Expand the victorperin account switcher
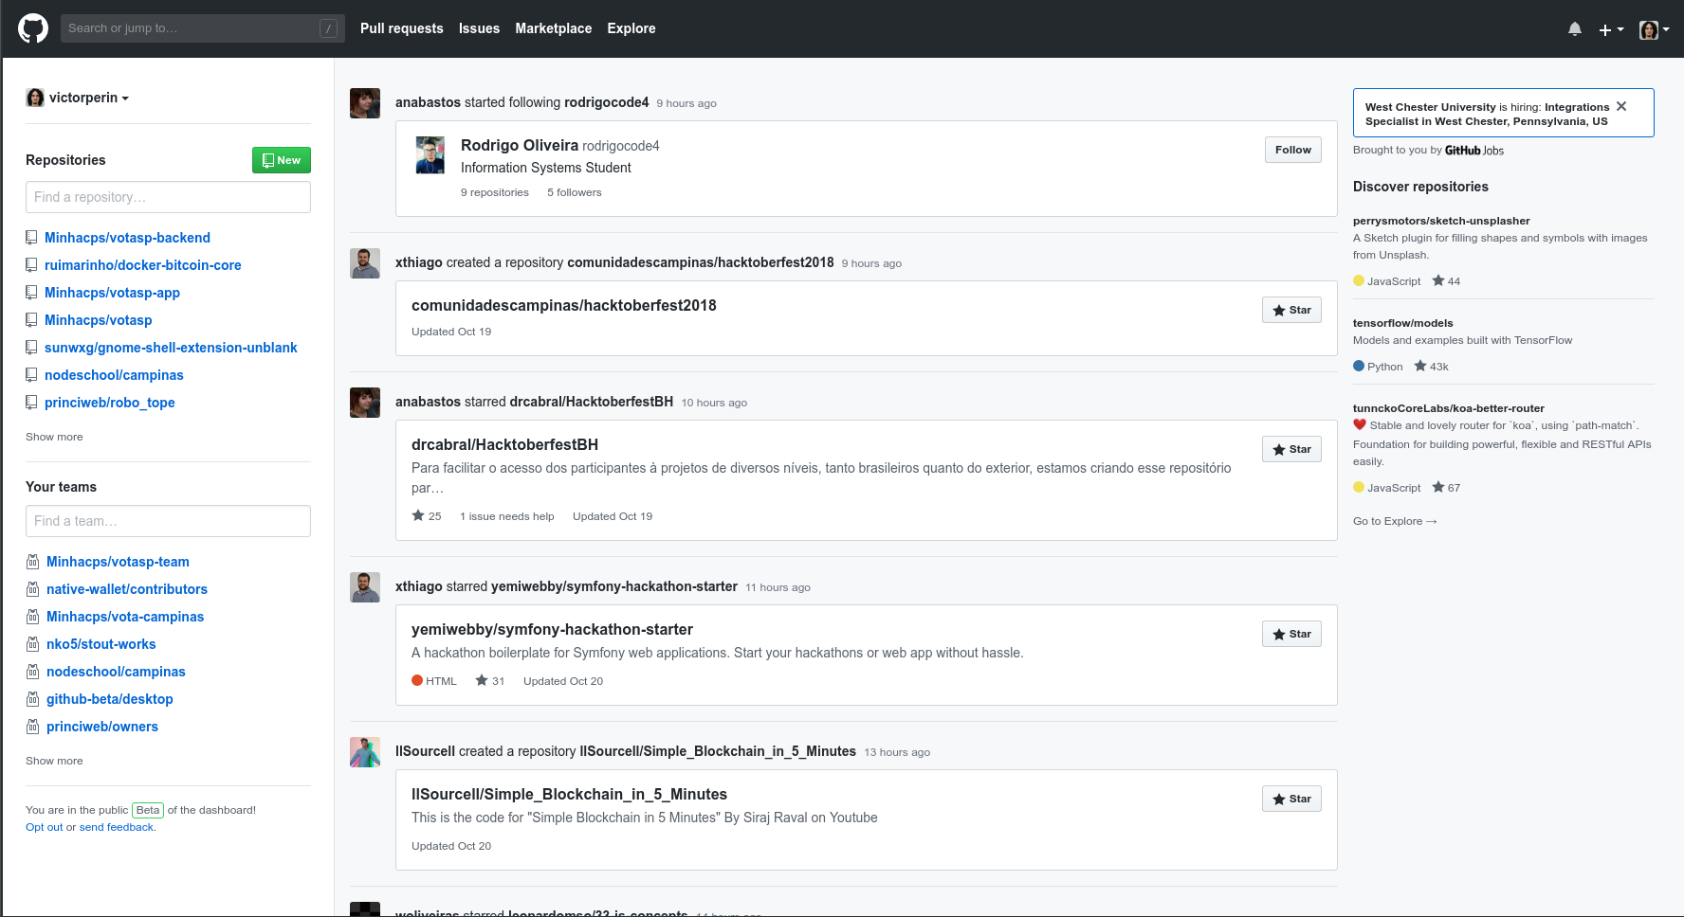 pos(78,98)
